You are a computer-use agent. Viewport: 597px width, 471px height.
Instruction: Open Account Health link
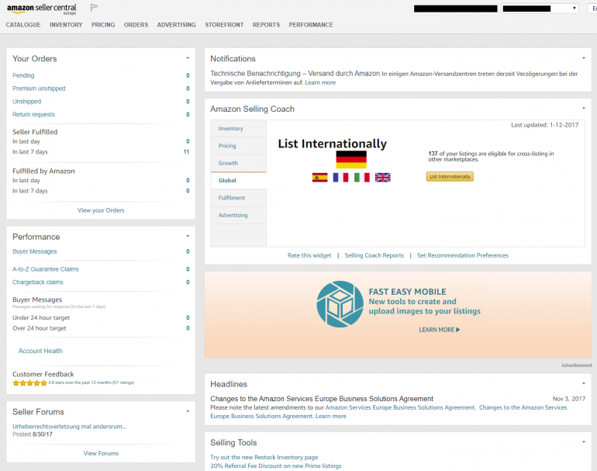coord(40,351)
